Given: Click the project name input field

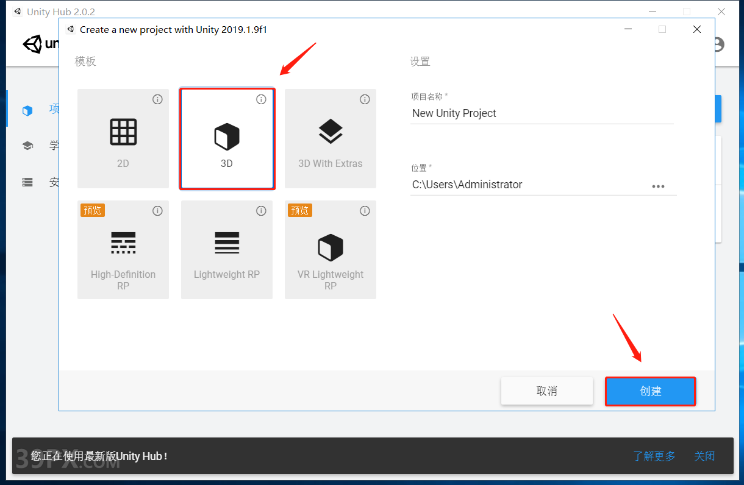Looking at the screenshot, I should pyautogui.click(x=542, y=113).
